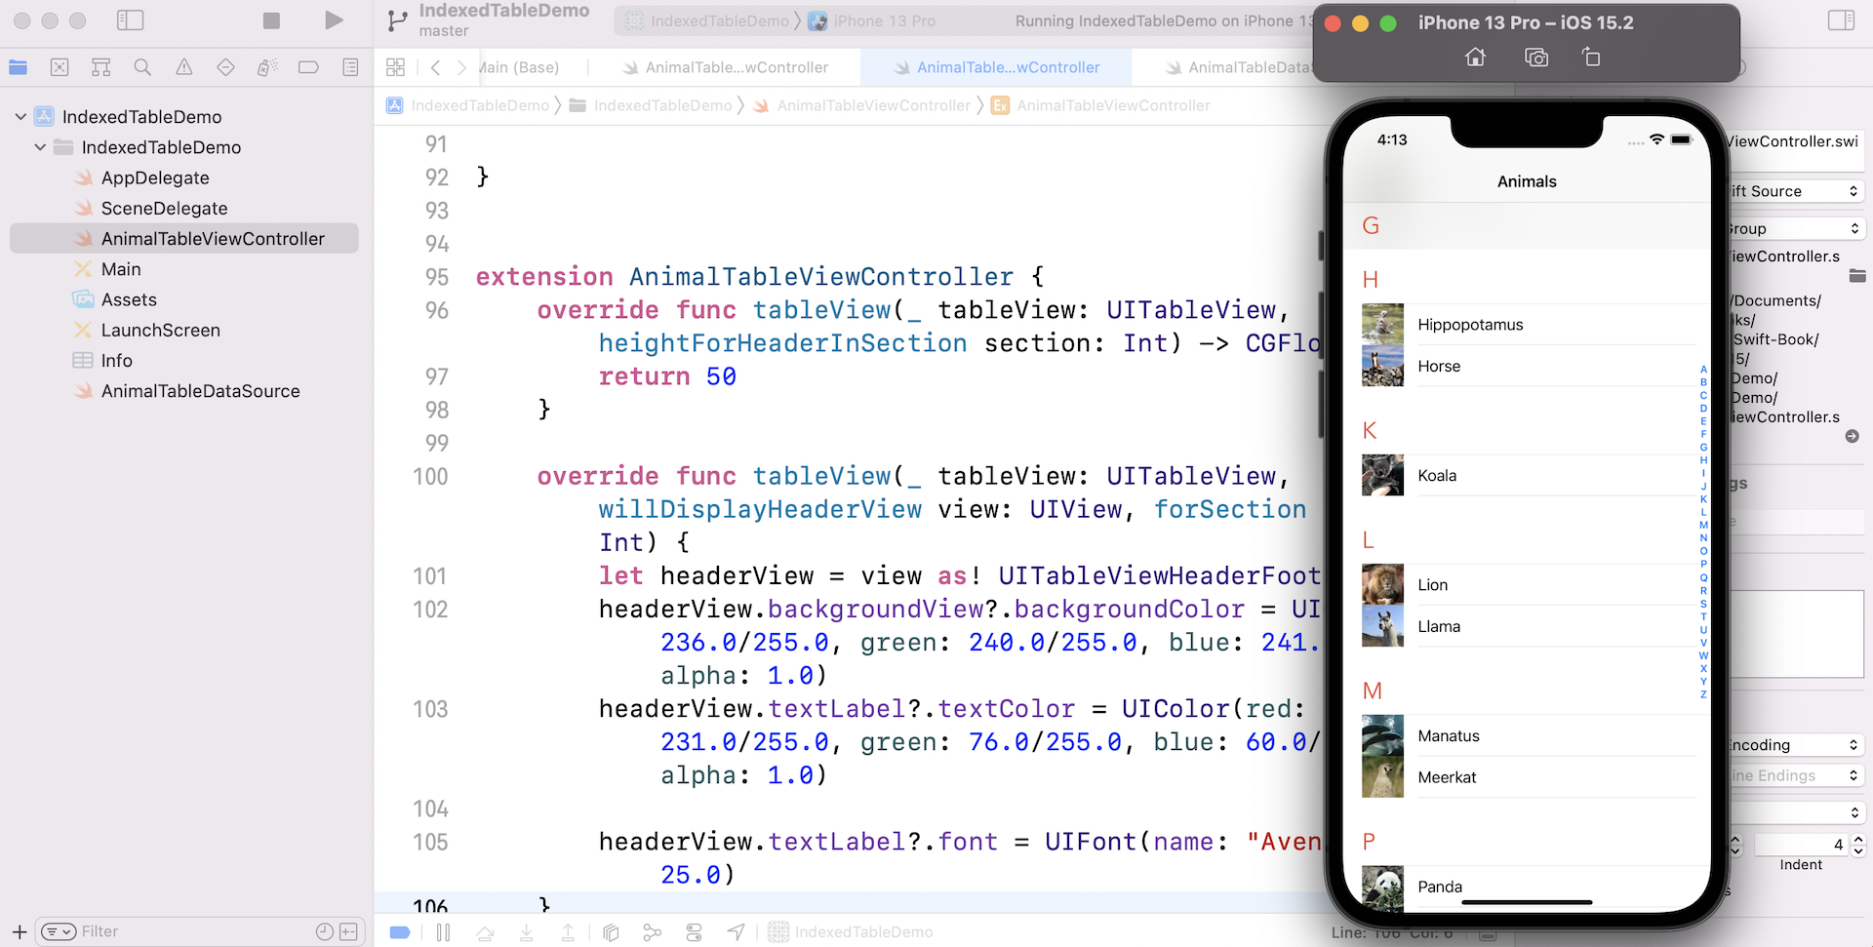The height and width of the screenshot is (947, 1873).
Task: Toggle breakpoints activation in debug bar
Action: coord(400,932)
